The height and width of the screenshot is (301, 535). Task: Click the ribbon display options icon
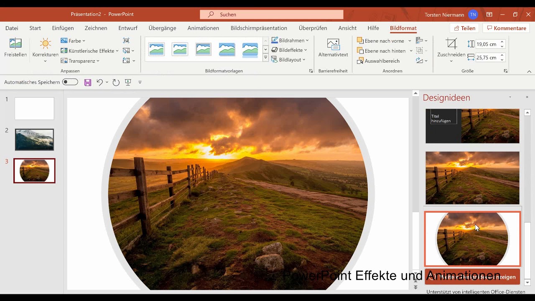pos(489,15)
